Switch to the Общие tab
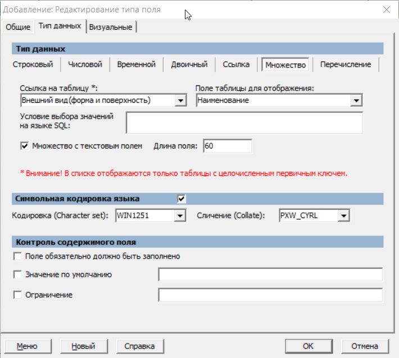This screenshot has width=399, height=358. pyautogui.click(x=18, y=27)
